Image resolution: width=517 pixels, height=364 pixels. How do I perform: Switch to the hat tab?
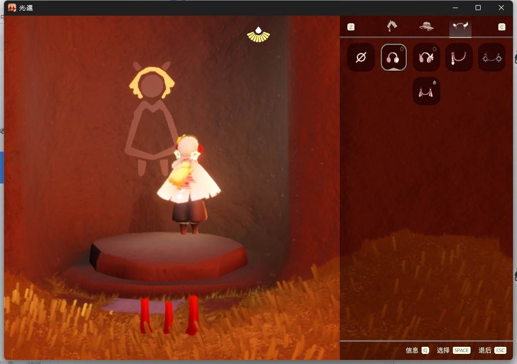[x=426, y=26]
